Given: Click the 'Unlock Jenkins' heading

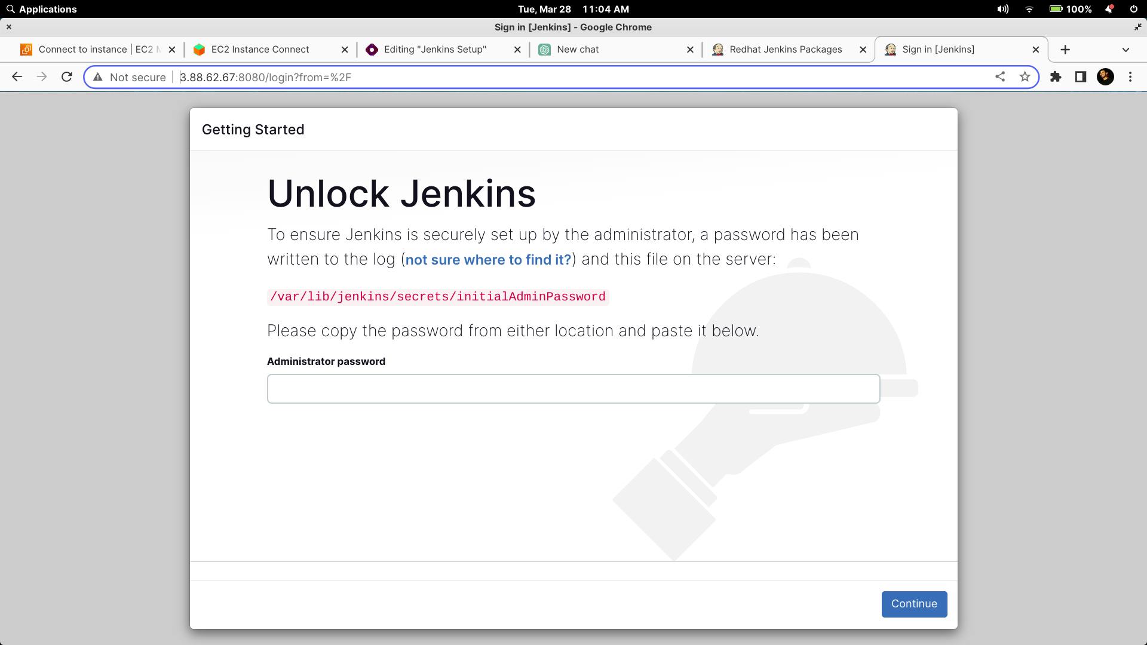Looking at the screenshot, I should [401, 193].
